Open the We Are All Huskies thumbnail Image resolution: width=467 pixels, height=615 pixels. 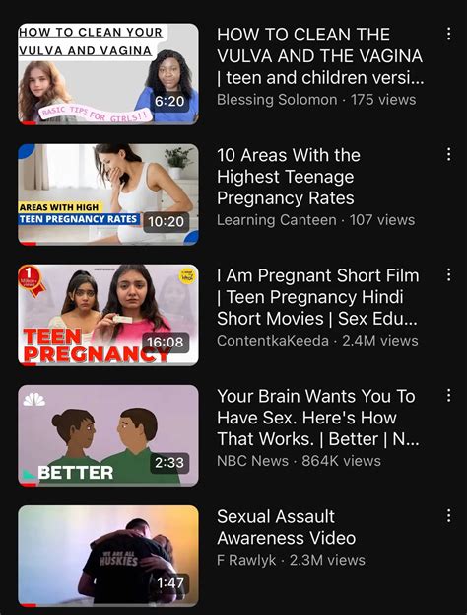108,556
